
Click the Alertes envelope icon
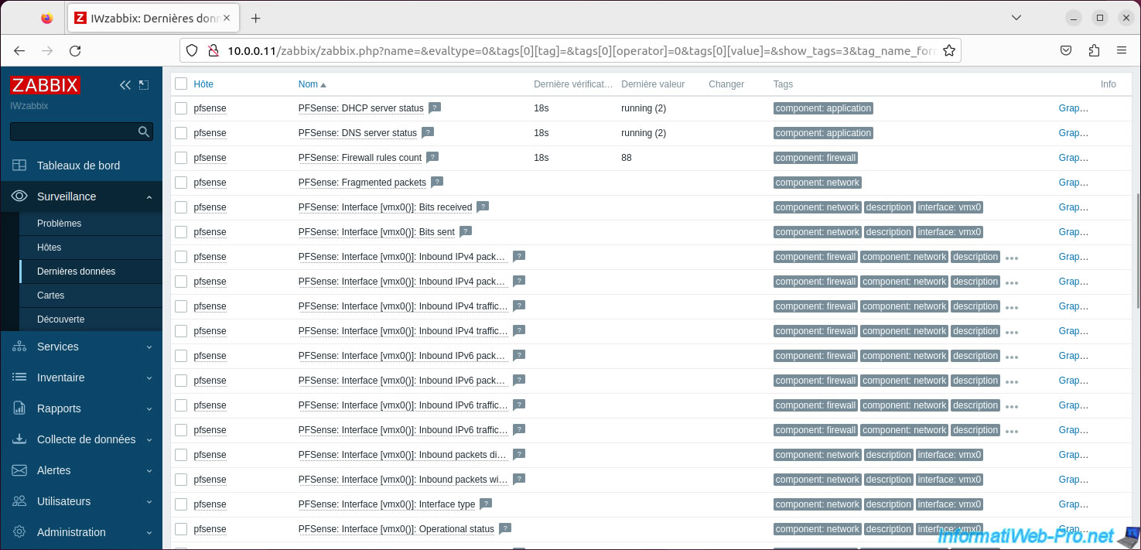(x=19, y=470)
